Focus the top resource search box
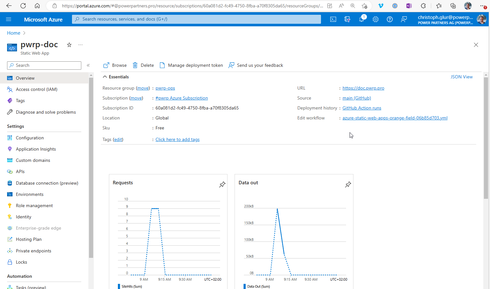The height and width of the screenshot is (289, 490). [196, 19]
